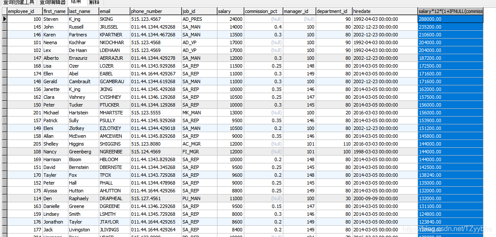Click the row selector beside employee 114
Screen dimensions: 496x237
4,198
